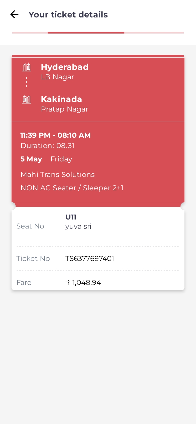
Task: Tap the 11:39 PM - 08:10 AM timing
Action: (x=56, y=135)
